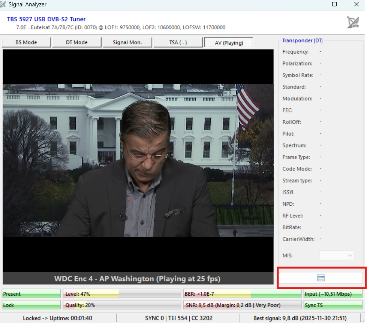367x323 pixels.
Task: Switch to the BS Mode tab
Action: (26, 42)
